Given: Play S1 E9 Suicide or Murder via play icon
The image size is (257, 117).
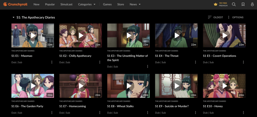Looking at the screenshot, I should pyautogui.click(x=177, y=86).
